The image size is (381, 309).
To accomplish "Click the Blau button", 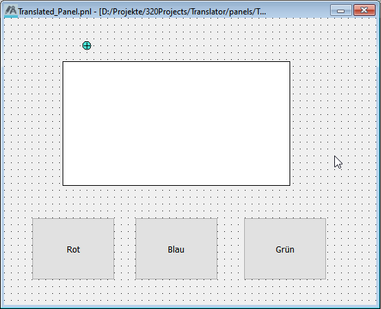I will (x=176, y=248).
